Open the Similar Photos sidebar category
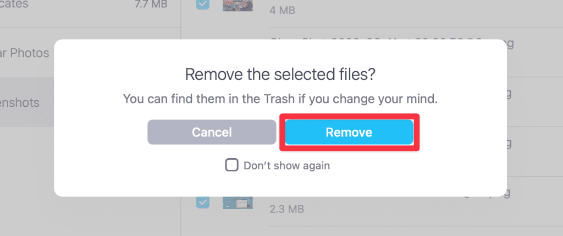 [x=25, y=53]
